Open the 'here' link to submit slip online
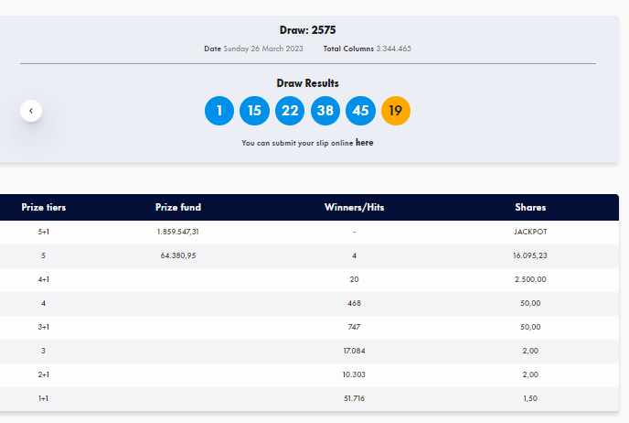 (364, 143)
